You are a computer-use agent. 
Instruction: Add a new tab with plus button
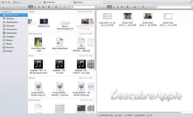pyautogui.click(x=105, y=2)
